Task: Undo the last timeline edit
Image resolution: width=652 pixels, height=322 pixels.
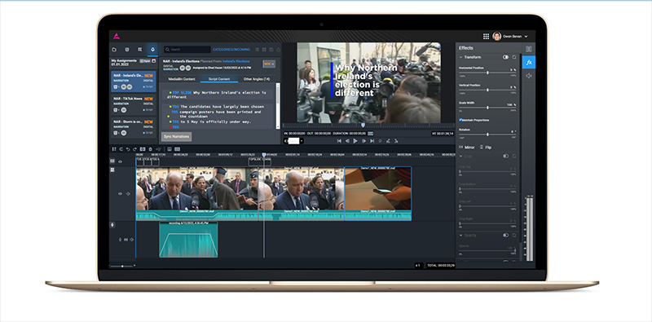Action: pyautogui.click(x=128, y=149)
